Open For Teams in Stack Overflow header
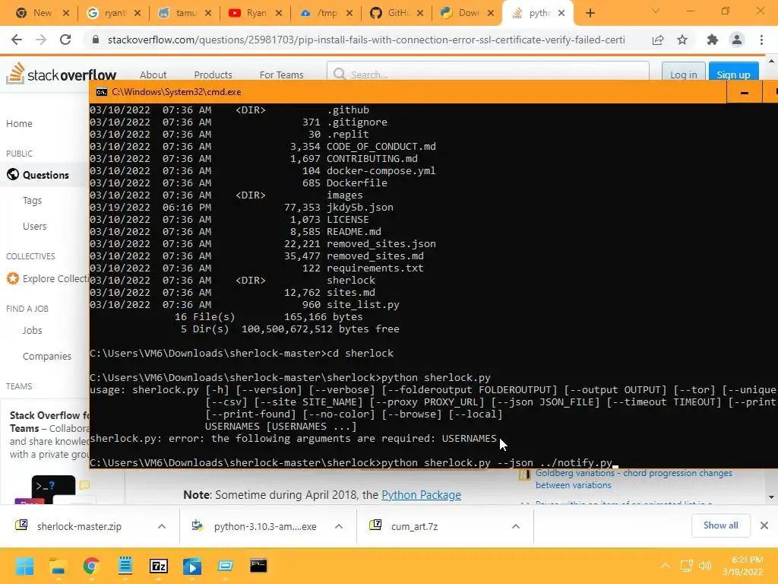778x584 pixels. tap(281, 75)
